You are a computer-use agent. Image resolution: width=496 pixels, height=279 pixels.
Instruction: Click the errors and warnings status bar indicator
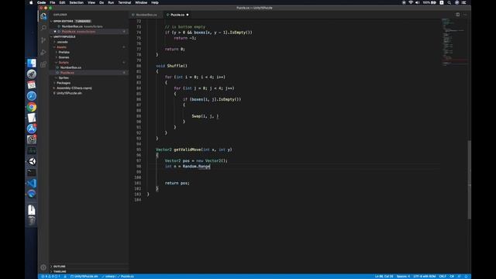[x=50, y=277]
